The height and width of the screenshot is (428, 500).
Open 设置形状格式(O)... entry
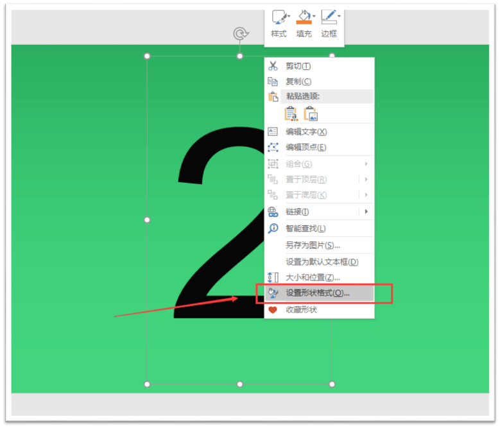(x=319, y=293)
